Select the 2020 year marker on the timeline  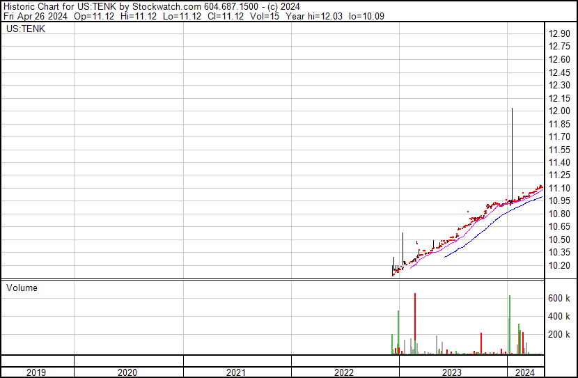128,372
